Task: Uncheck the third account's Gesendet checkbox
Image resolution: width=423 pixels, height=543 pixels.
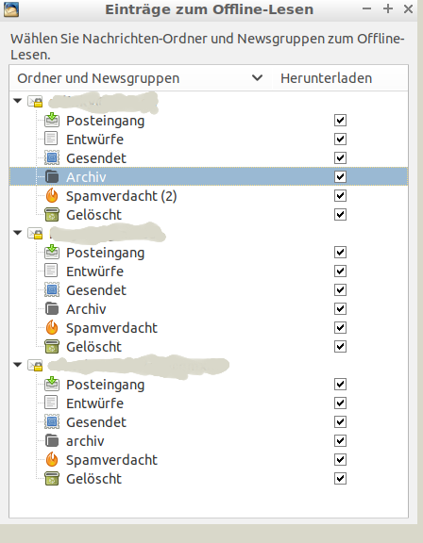Action: (340, 421)
